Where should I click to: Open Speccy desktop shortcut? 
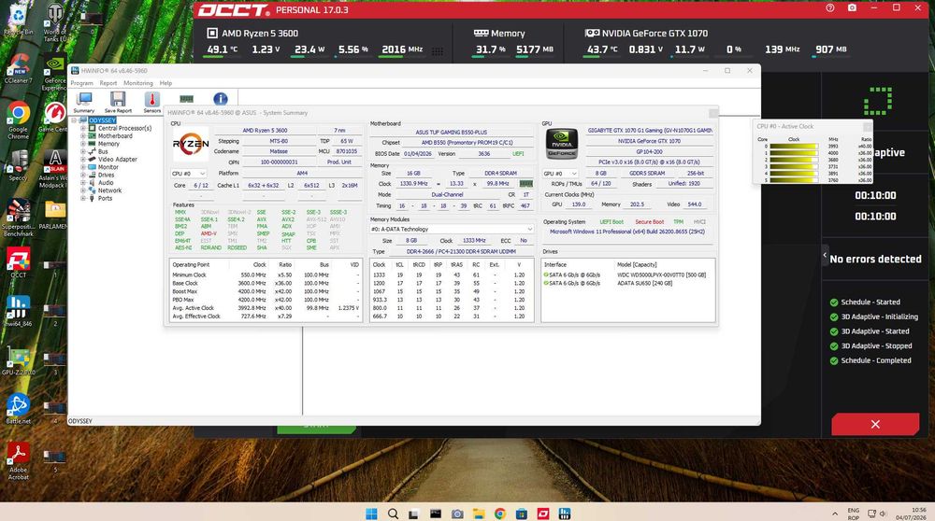pos(19,165)
